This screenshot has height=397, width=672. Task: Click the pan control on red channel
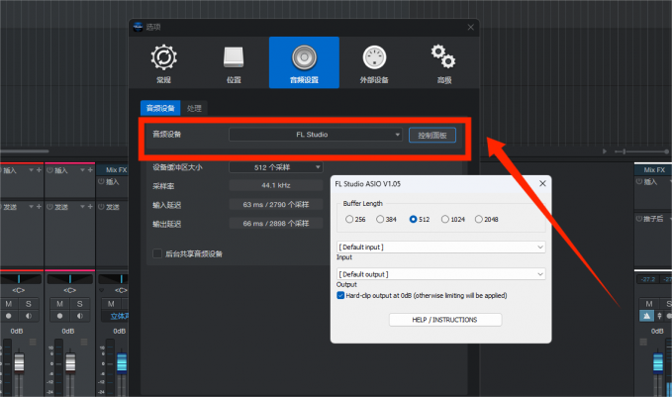[20, 279]
